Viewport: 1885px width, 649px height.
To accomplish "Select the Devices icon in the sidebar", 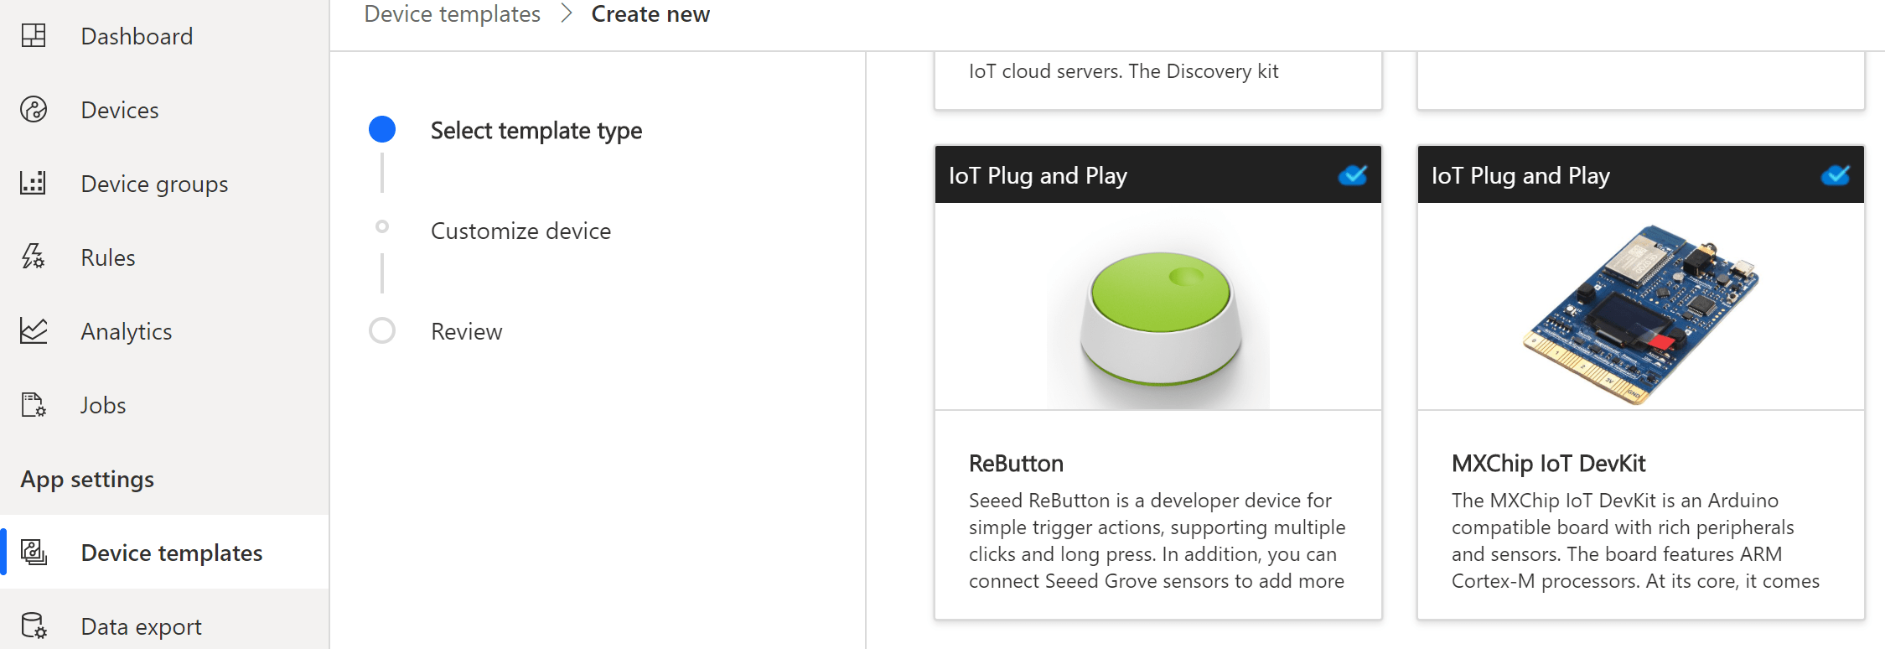I will point(32,109).
